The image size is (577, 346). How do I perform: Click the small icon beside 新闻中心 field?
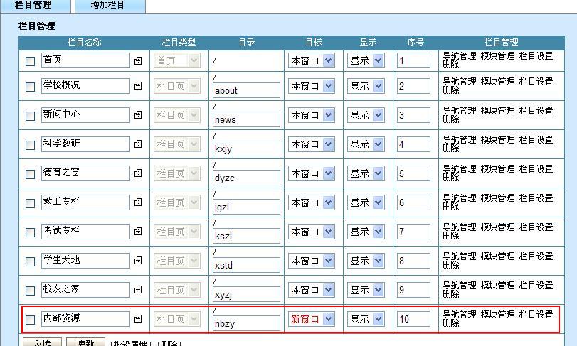[138, 115]
